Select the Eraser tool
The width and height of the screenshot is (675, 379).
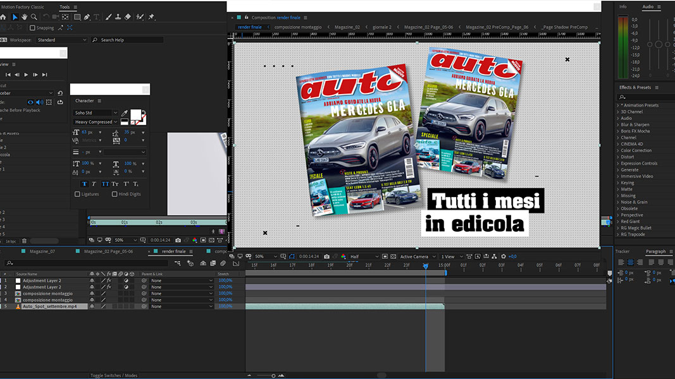[x=128, y=17]
